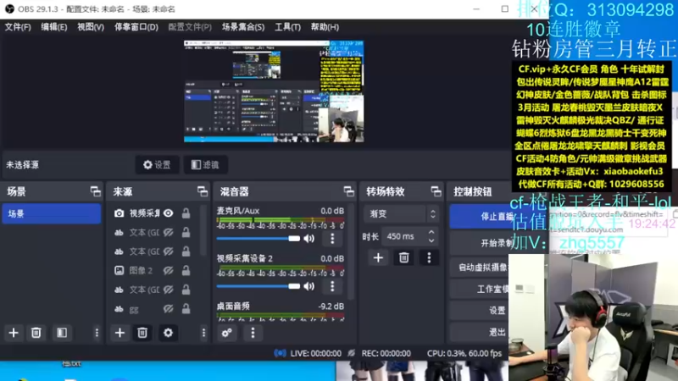Click the 设置 source properties button
The width and height of the screenshot is (678, 381).
click(157, 164)
